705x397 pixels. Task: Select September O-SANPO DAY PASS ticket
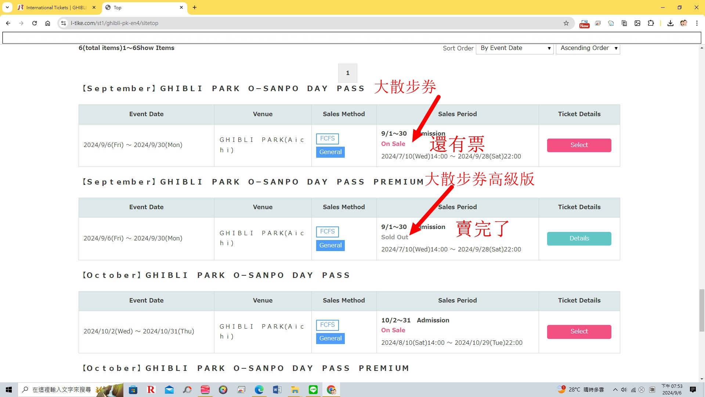[x=579, y=145]
